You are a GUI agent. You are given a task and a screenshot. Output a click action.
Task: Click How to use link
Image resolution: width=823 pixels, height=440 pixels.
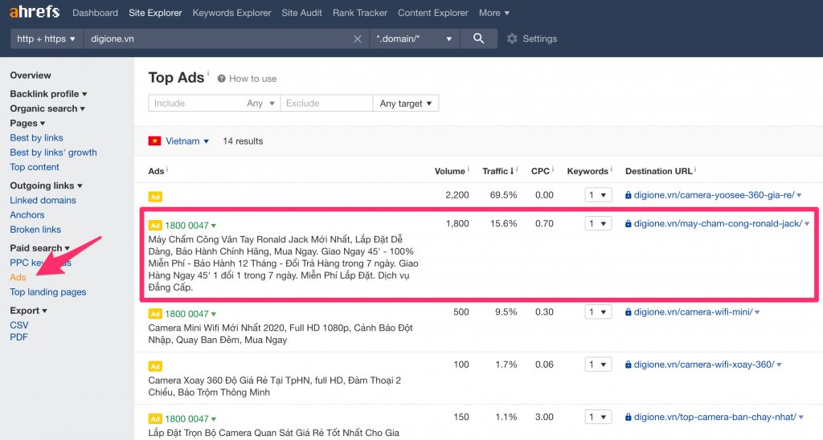click(x=252, y=79)
